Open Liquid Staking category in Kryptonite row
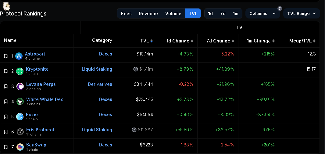Screen dimensions: 325x154 click(x=97, y=69)
